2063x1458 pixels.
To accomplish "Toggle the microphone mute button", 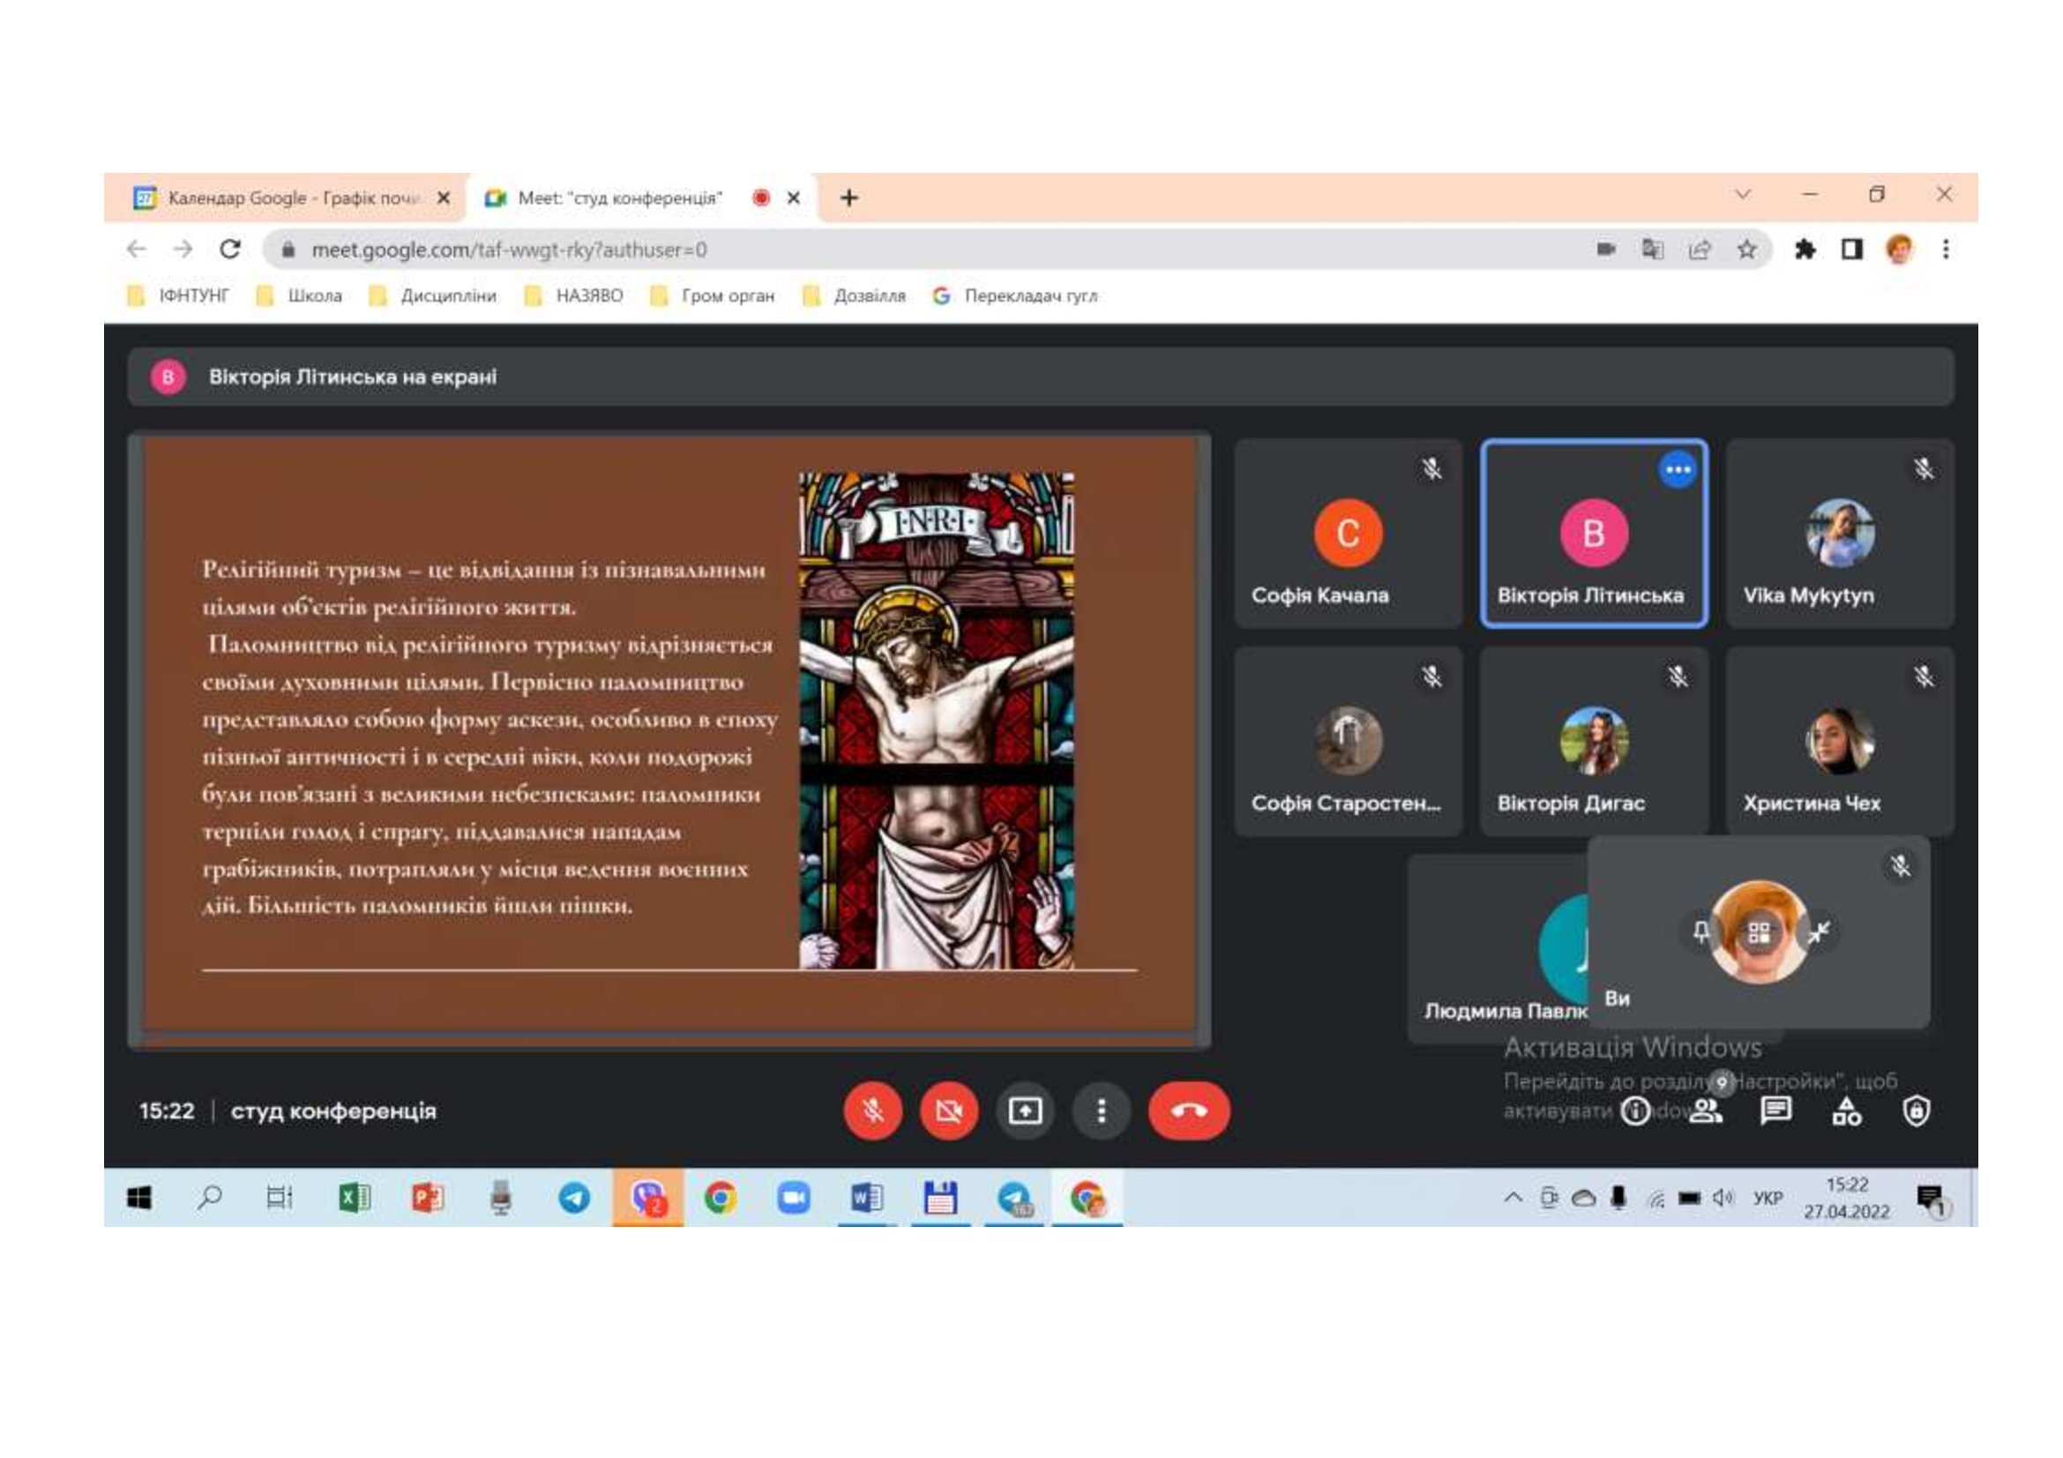I will pyautogui.click(x=872, y=1110).
